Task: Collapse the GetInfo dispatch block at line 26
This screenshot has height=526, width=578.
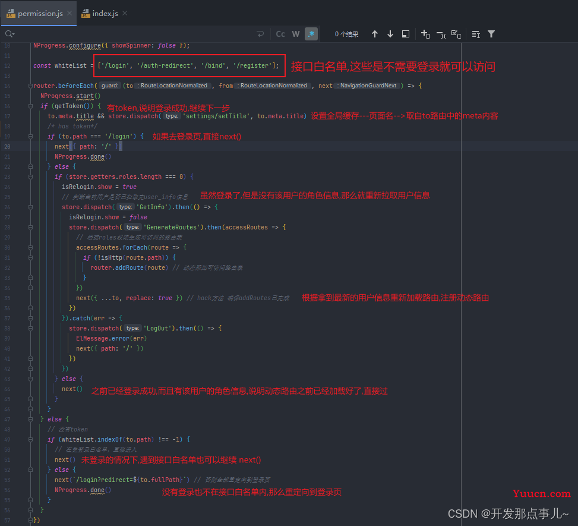Action: 31,207
